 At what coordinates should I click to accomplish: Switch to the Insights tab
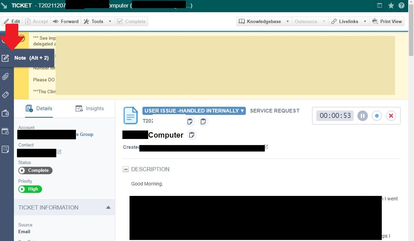pos(90,108)
